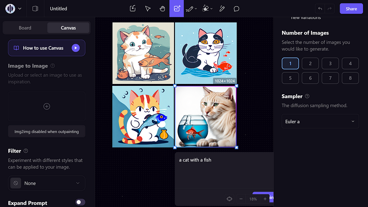368x207 pixels.
Task: Open the comment bubble tool
Action: pos(237,8)
